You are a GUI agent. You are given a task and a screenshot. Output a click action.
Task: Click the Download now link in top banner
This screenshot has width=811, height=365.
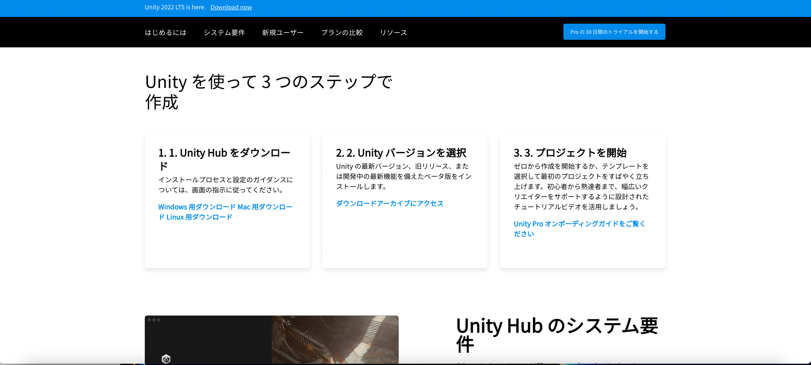(231, 7)
